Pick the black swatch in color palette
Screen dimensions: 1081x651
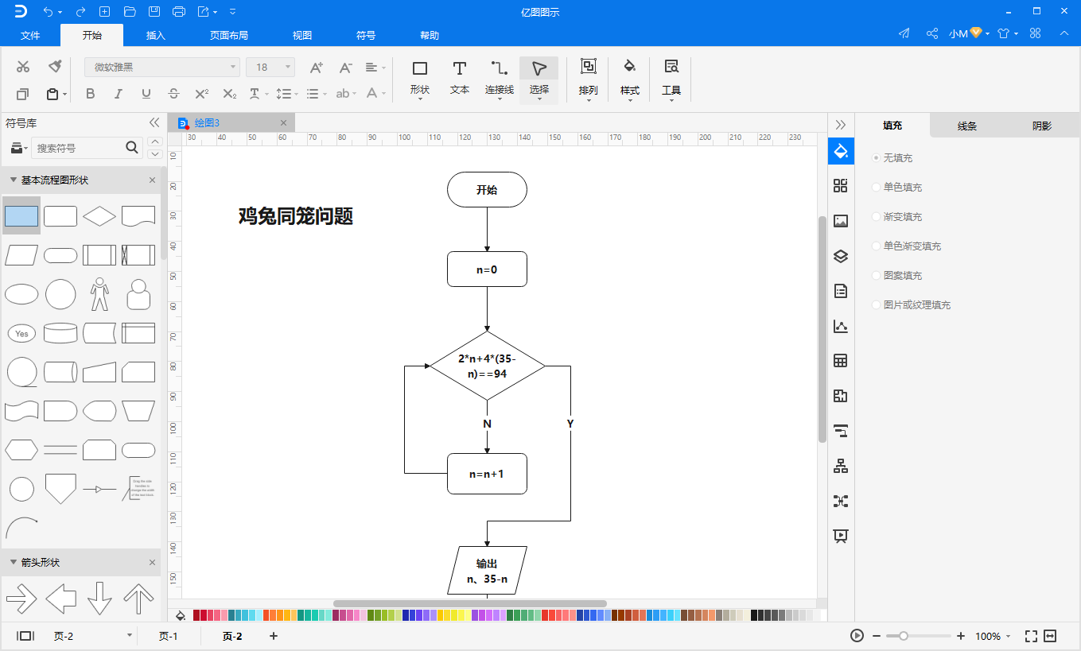(x=755, y=615)
